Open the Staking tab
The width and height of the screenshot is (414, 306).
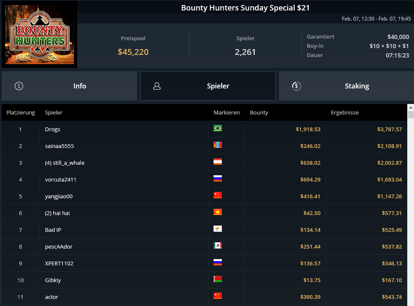point(346,86)
